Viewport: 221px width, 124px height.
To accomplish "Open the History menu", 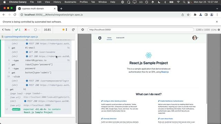I will [x=57, y=2].
